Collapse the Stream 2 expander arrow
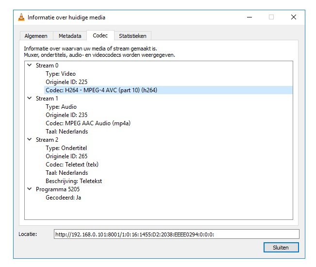Image resolution: width=316 pixels, height=267 pixels. [30, 140]
